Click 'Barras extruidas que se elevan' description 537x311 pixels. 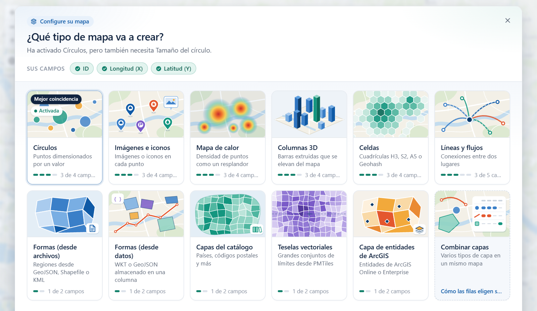pos(307,160)
